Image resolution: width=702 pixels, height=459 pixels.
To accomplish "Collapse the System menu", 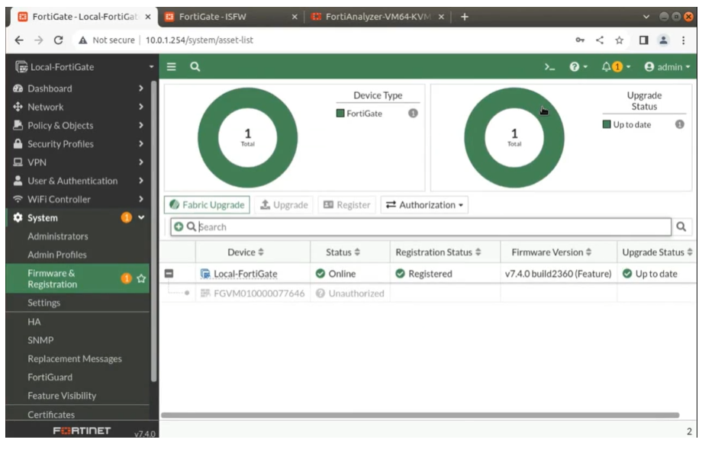I will tap(79, 217).
